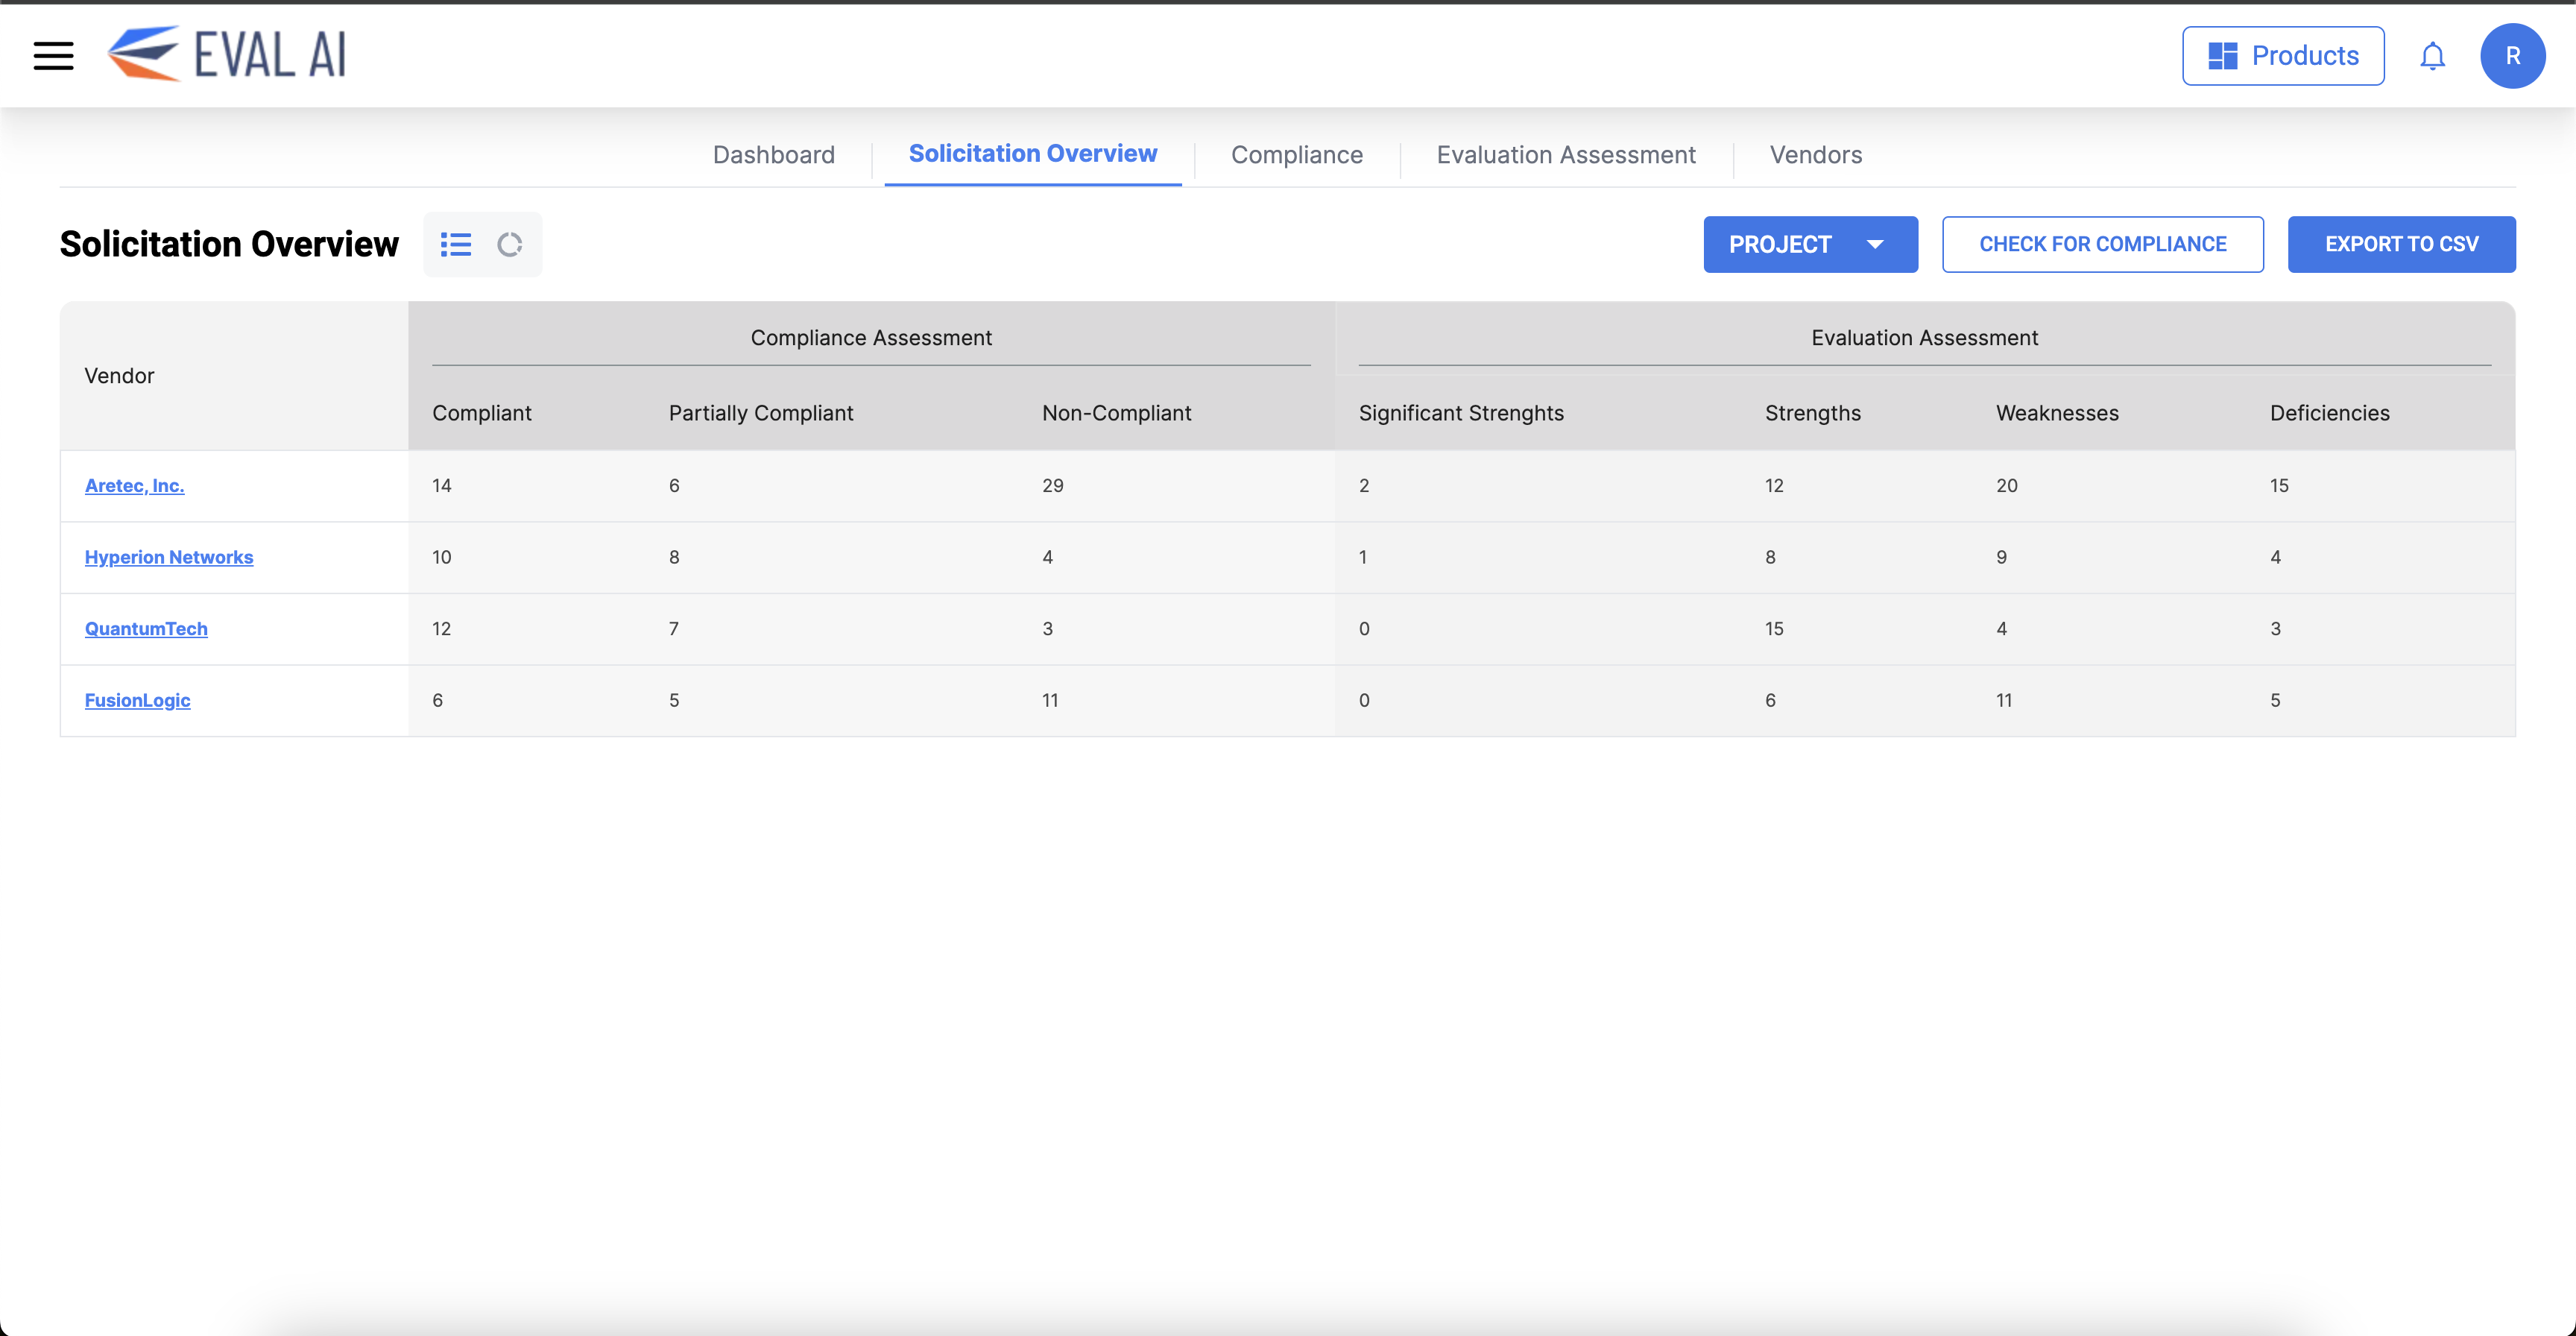Open the Aretec, Inc. vendor link

[x=134, y=485]
